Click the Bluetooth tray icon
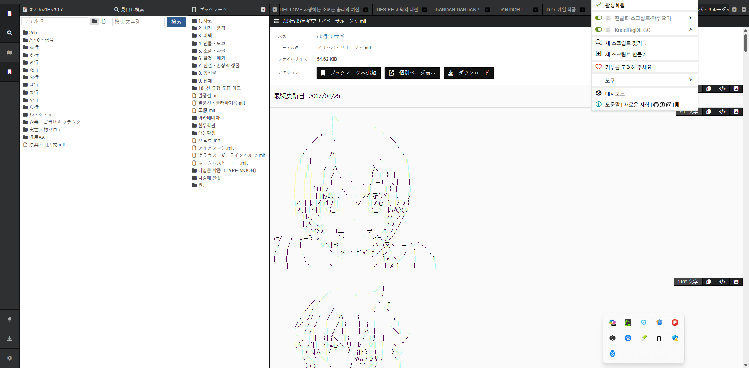Image resolution: width=749 pixels, height=368 pixels. 612,354
